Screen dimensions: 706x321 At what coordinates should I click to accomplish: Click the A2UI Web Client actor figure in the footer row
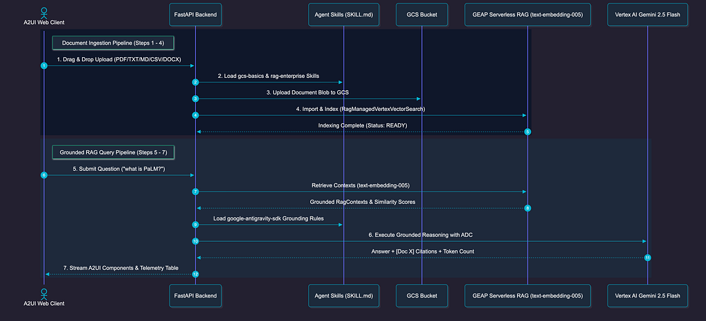[43, 293]
